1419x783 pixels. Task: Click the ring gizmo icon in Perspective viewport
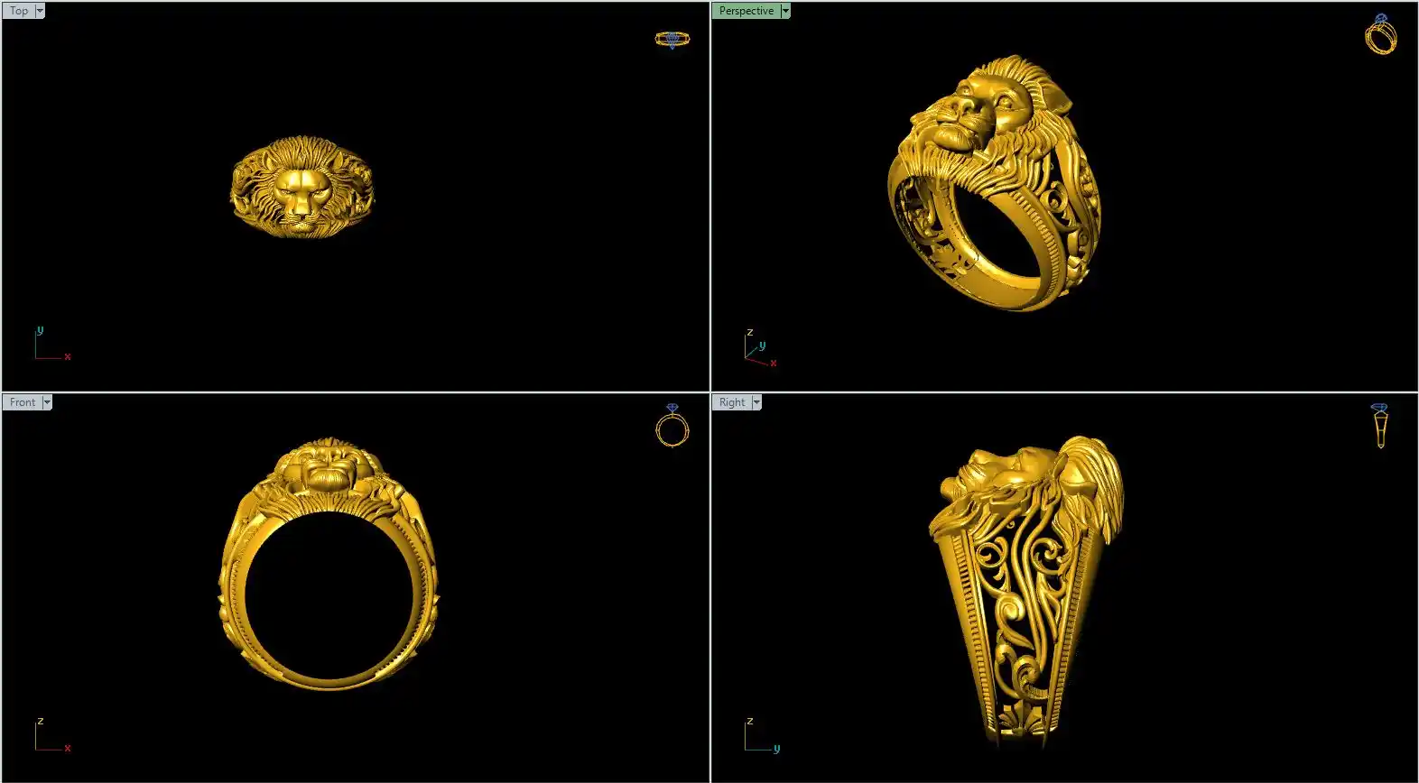pos(1380,34)
